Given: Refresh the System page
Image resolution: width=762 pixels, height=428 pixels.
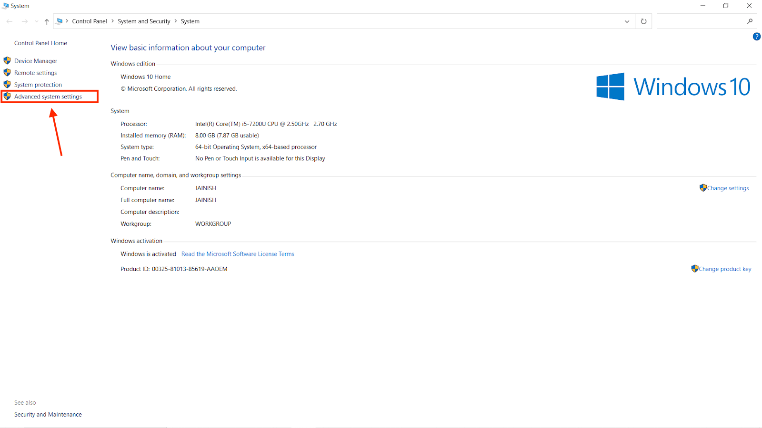Looking at the screenshot, I should point(643,21).
